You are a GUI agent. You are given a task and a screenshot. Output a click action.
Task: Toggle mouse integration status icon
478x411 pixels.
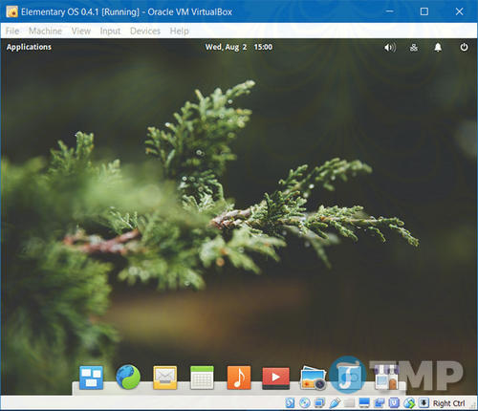point(409,403)
